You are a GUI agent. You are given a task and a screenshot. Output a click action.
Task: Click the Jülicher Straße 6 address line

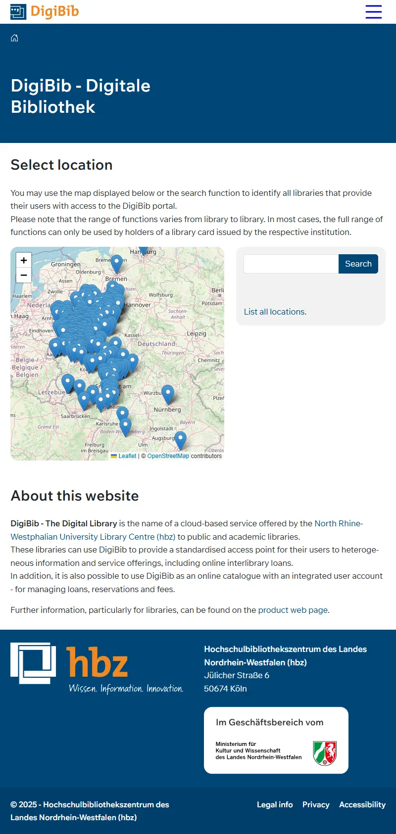point(237,675)
